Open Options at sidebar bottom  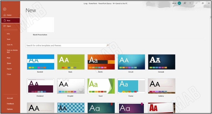click(10, 109)
